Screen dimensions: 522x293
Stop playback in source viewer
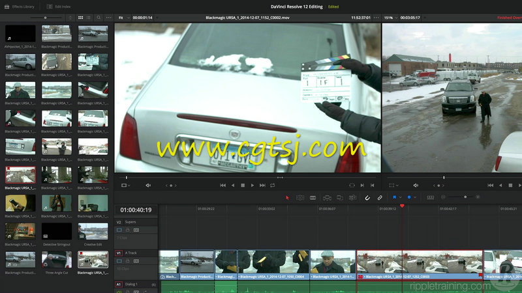tap(243, 186)
